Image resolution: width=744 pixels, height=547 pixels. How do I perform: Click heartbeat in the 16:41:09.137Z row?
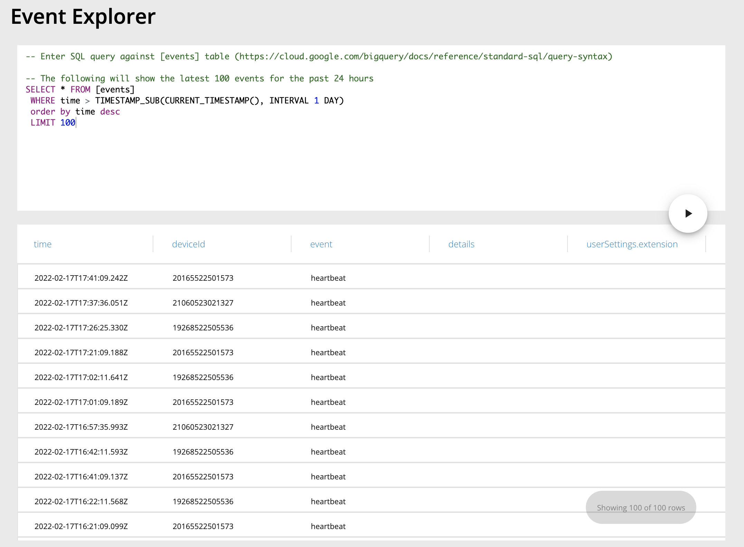pos(328,477)
